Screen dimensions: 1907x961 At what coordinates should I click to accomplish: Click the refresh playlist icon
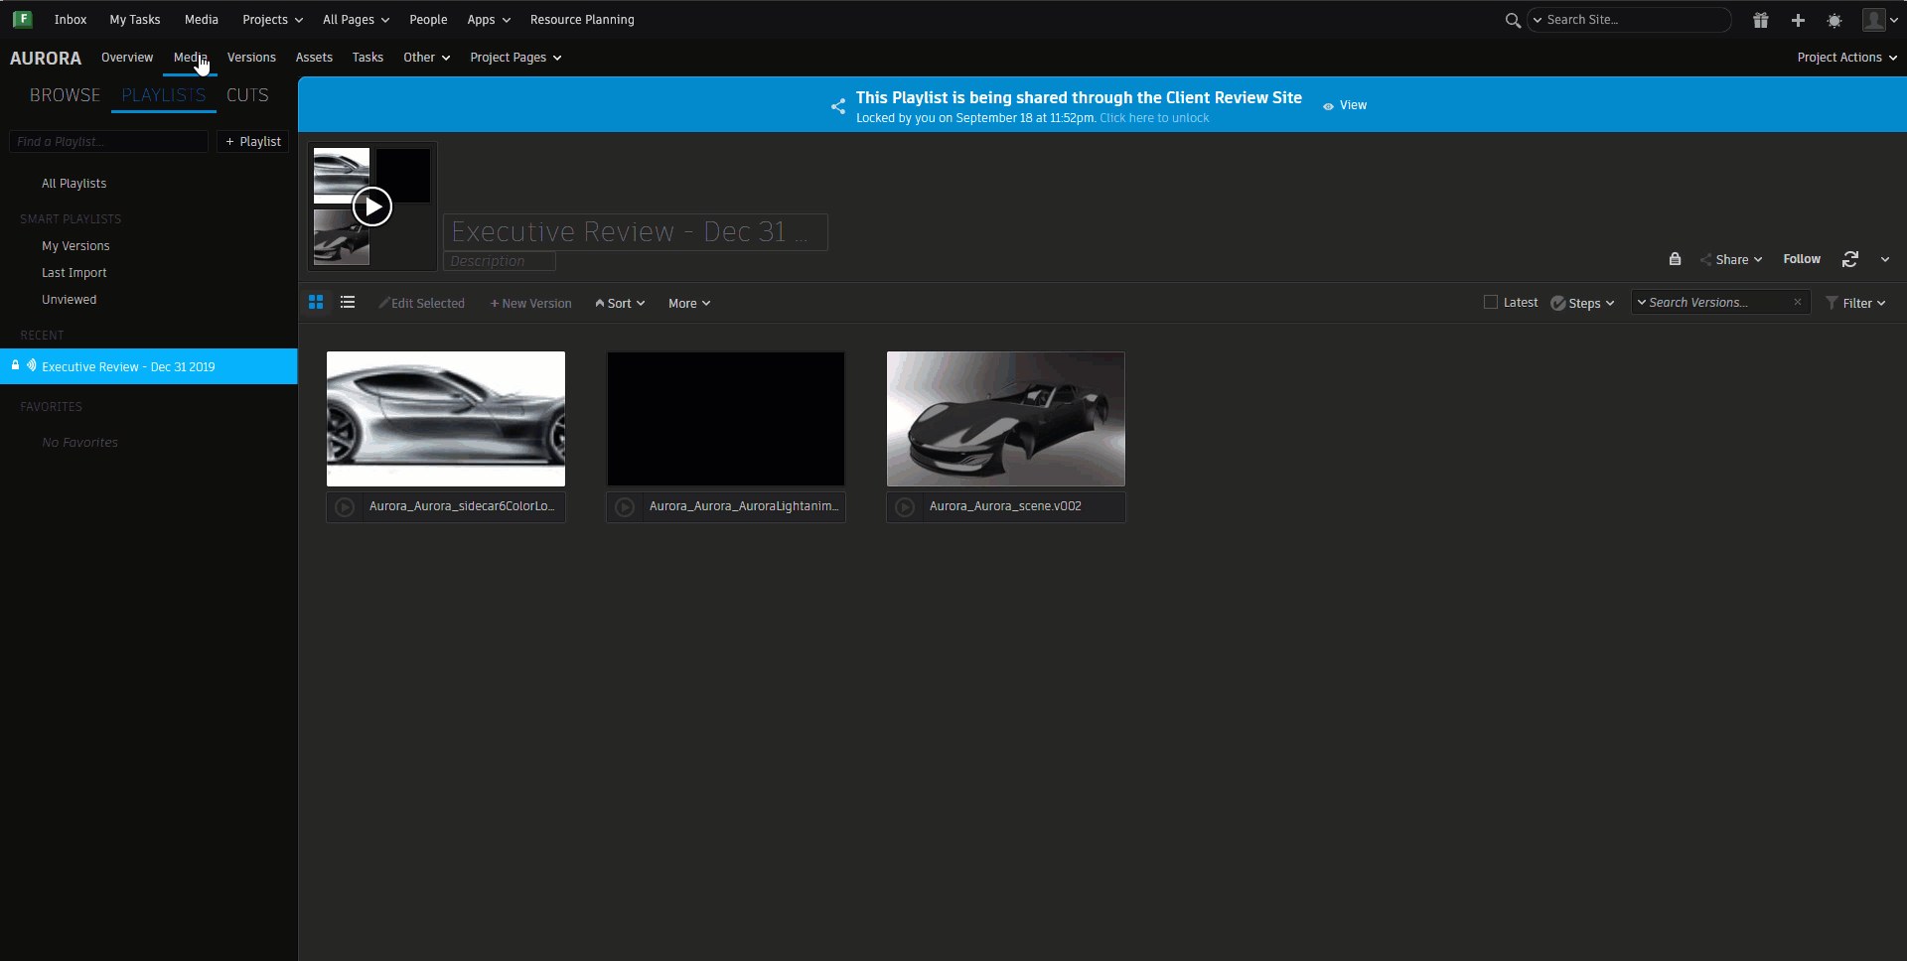1849,259
